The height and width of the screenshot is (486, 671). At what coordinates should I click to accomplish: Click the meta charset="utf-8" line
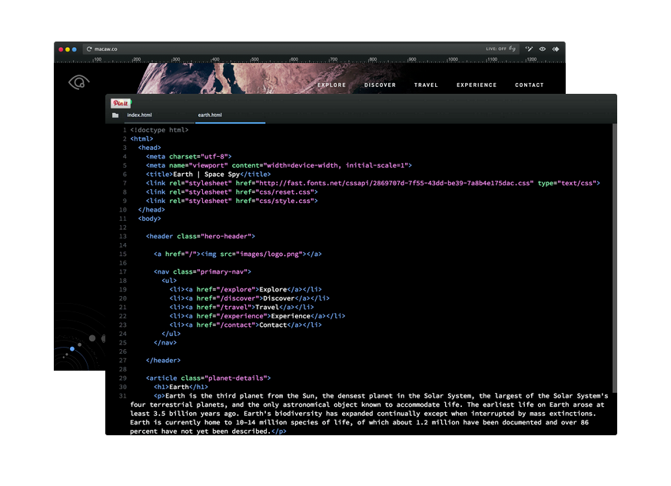click(189, 157)
